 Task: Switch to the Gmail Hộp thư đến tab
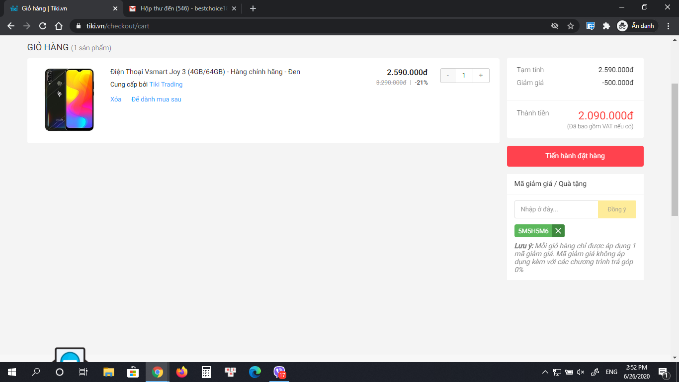click(x=181, y=8)
